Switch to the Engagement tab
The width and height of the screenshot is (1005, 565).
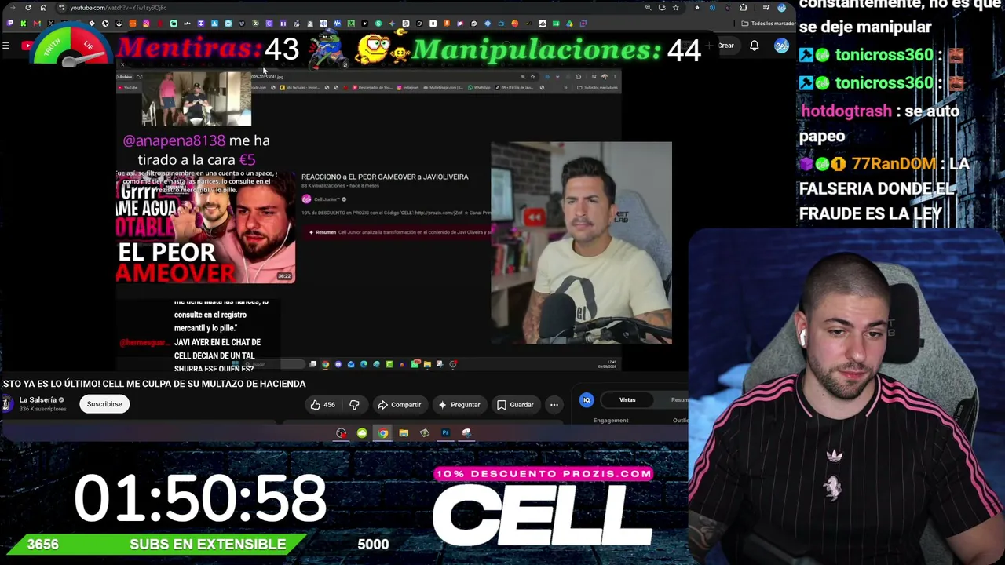click(x=611, y=421)
